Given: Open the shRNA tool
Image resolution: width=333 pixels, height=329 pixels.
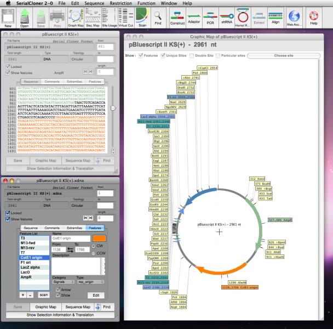Looking at the screenshot, I should pyautogui.click(x=227, y=18).
